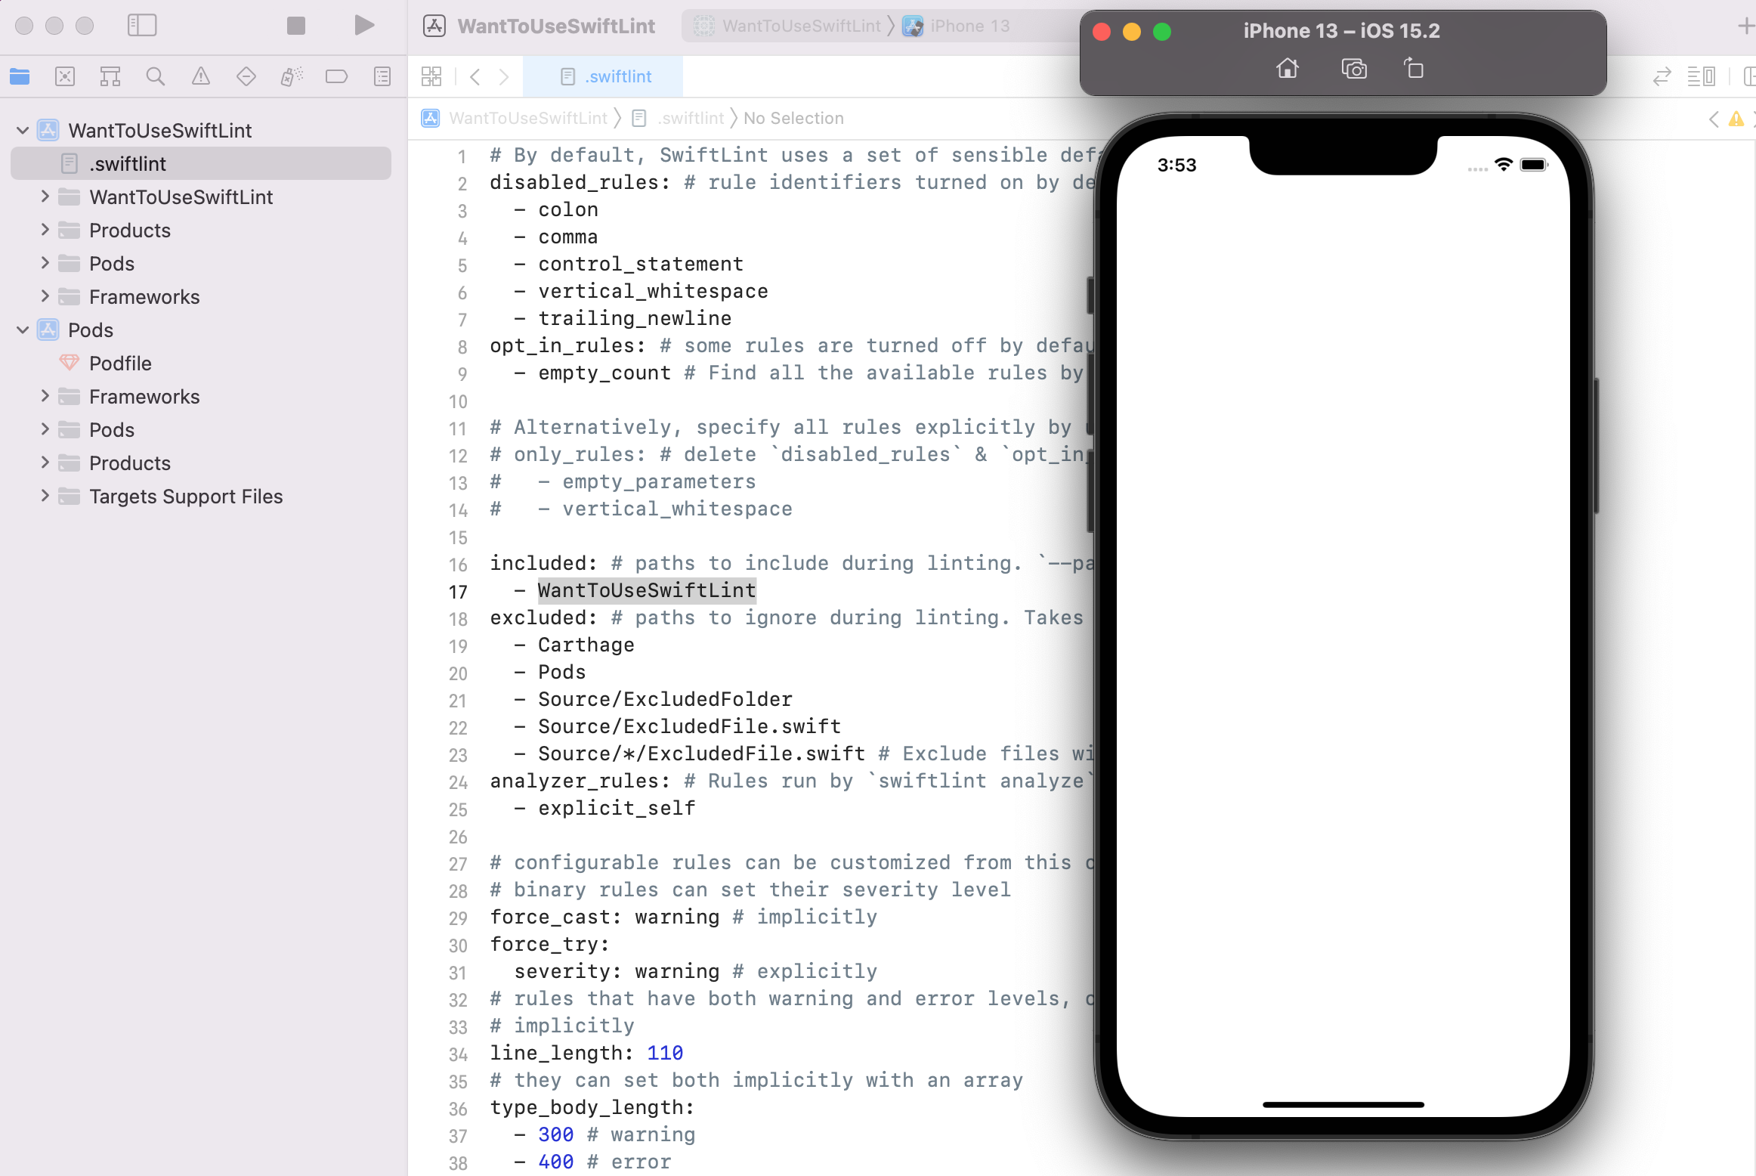The image size is (1756, 1176).
Task: Show the issue navigator warning icon
Action: [x=201, y=76]
